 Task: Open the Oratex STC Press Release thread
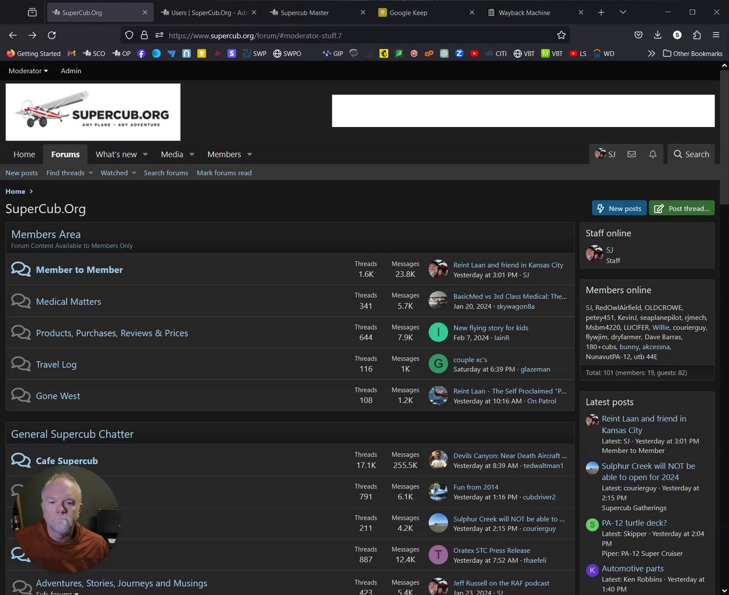(x=492, y=551)
